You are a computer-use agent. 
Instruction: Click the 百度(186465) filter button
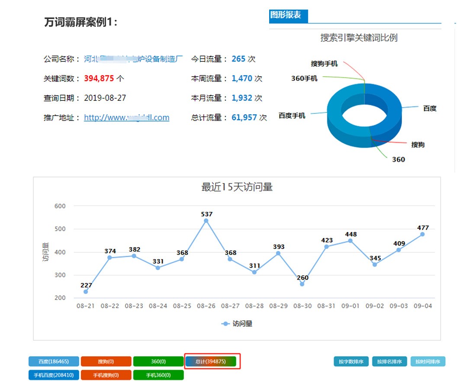pos(54,361)
